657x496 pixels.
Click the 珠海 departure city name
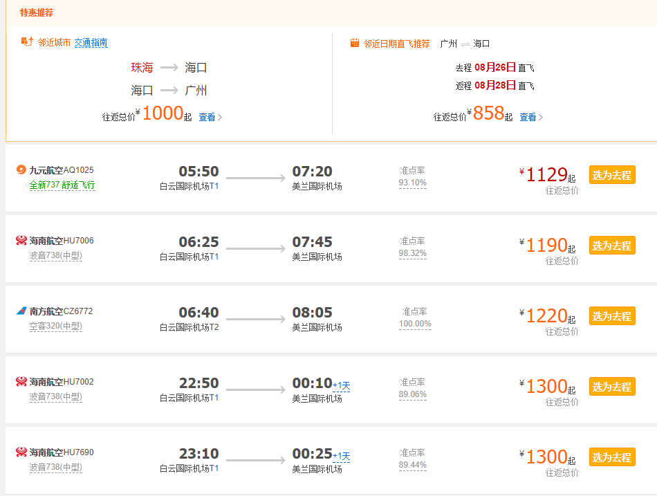point(142,68)
